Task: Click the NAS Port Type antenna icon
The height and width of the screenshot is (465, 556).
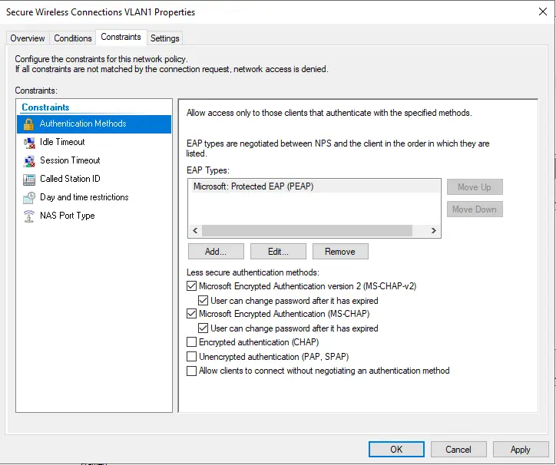Action: [x=28, y=216]
